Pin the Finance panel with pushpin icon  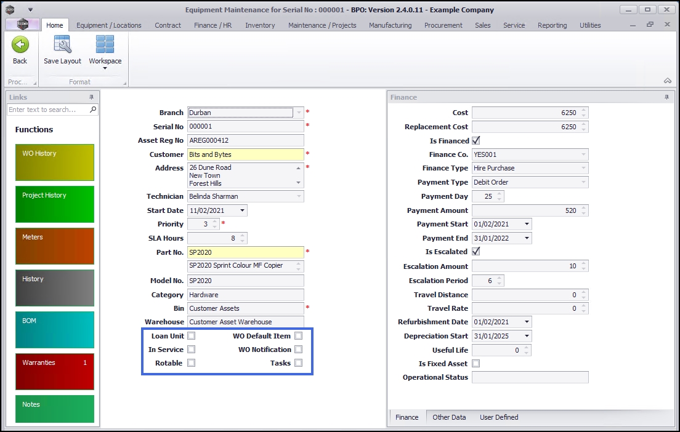(x=666, y=97)
